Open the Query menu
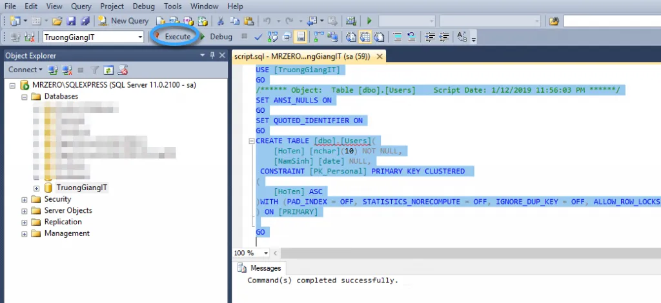661x303 pixels. click(x=81, y=6)
